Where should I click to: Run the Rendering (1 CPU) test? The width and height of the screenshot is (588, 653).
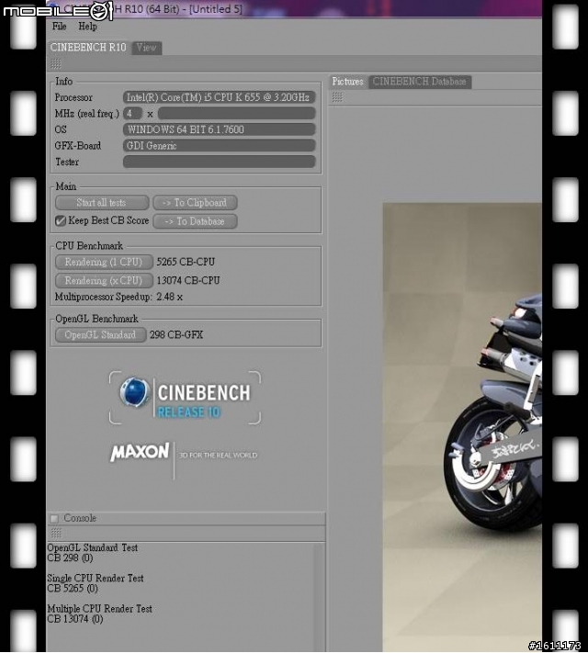(104, 262)
